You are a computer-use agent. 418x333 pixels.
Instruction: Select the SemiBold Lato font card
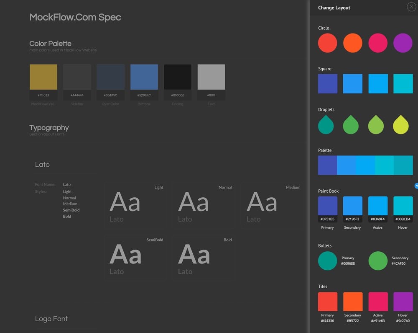[135, 258]
